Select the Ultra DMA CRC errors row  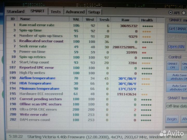38,109
